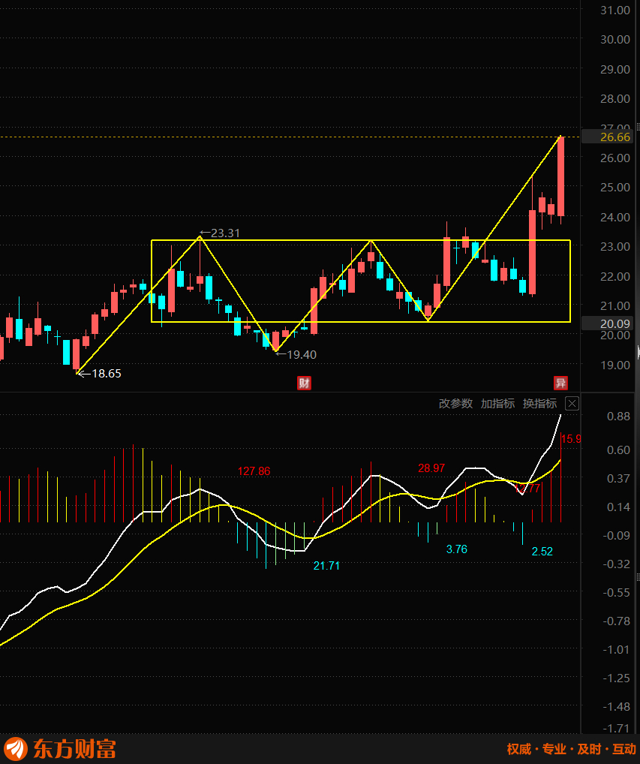Image resolution: width=640 pixels, height=764 pixels.
Task: Open the 财 financial report marker
Action: click(x=304, y=383)
